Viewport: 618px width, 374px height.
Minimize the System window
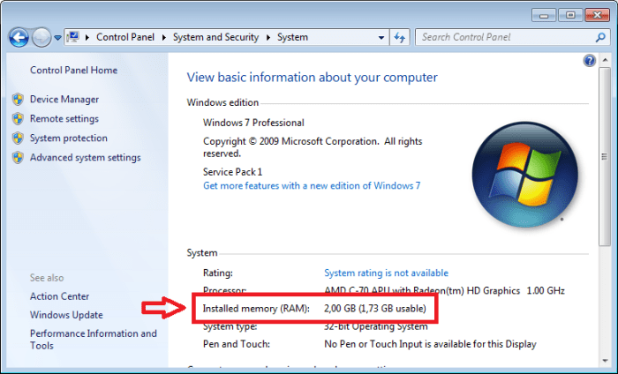545,15
